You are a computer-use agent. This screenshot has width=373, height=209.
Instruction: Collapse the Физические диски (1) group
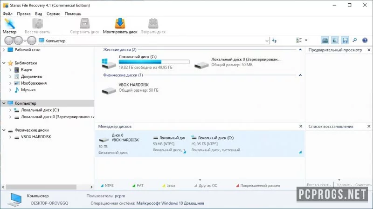300,75
